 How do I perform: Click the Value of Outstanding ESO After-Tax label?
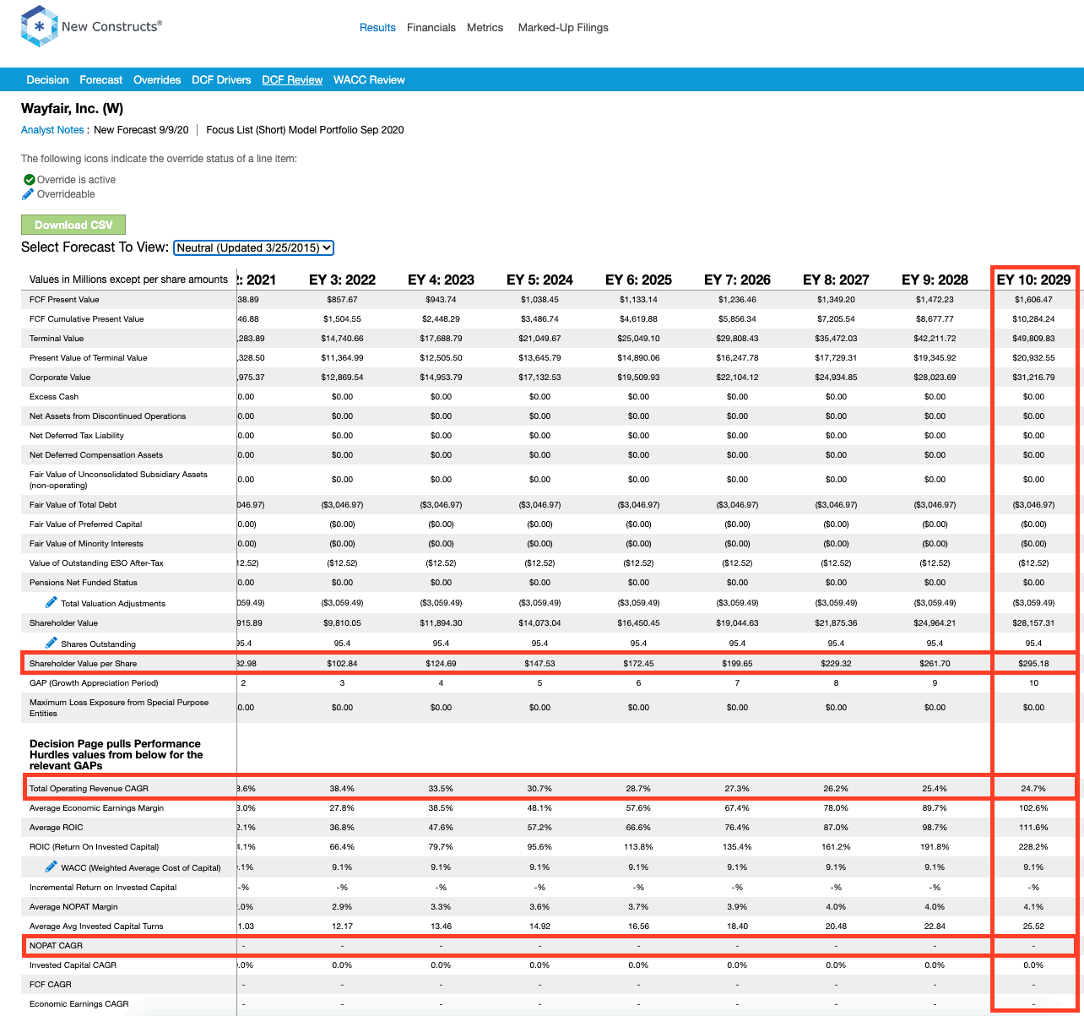(95, 563)
